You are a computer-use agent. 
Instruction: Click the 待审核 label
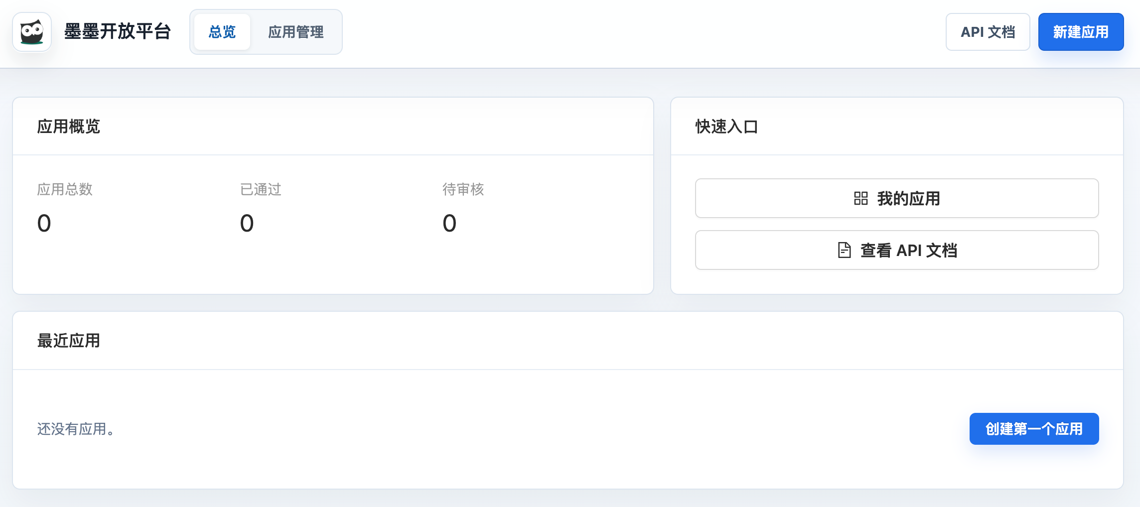tap(463, 189)
